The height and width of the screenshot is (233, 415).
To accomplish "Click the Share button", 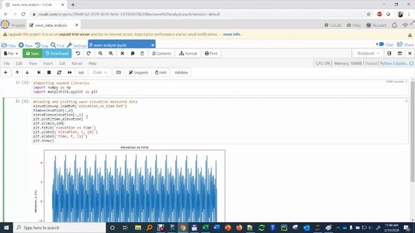I will click(405, 45).
